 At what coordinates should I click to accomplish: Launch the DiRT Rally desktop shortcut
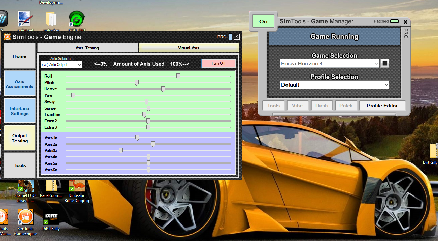[51, 220]
